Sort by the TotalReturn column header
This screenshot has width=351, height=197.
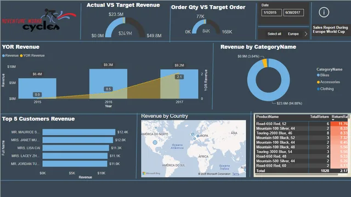(x=319, y=117)
